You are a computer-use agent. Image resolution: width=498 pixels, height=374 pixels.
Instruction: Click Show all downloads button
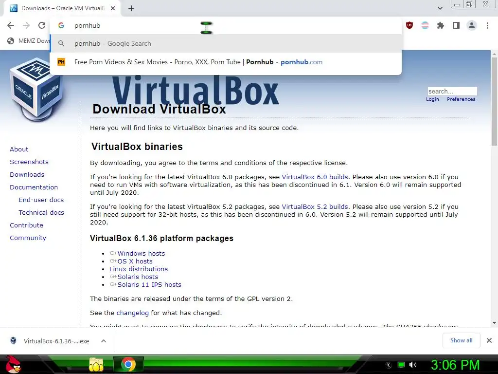[x=461, y=340]
